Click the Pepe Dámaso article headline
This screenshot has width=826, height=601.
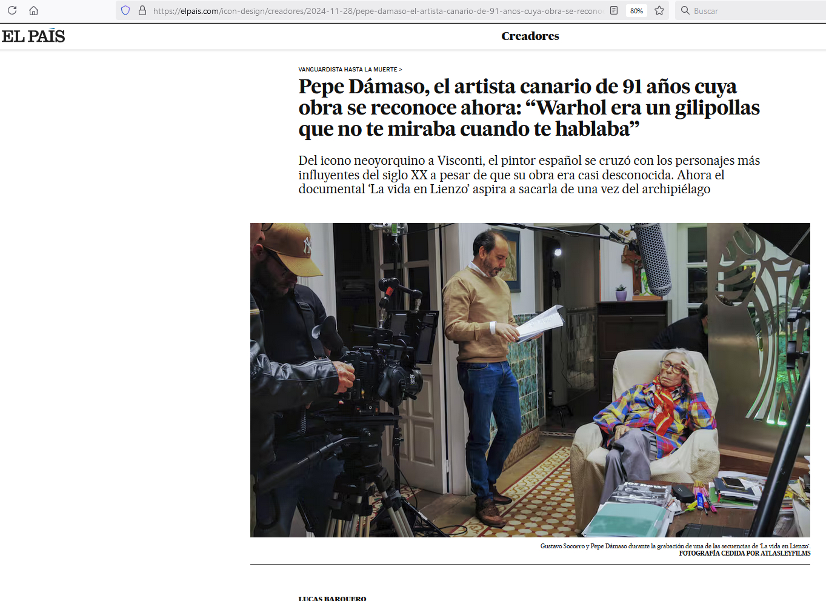coord(529,107)
